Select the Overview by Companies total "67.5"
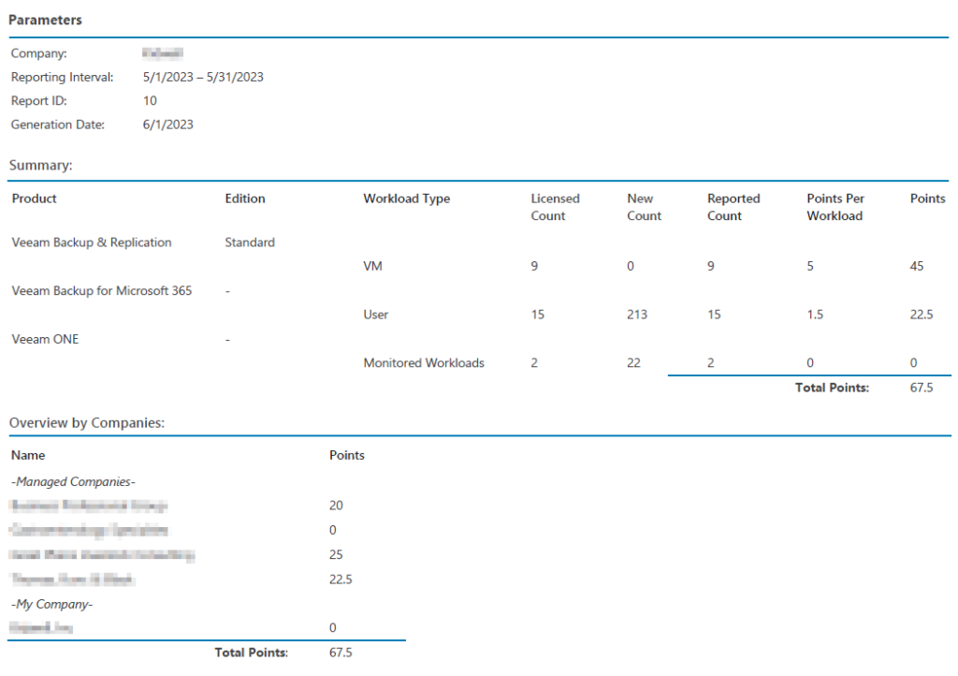 coord(341,653)
